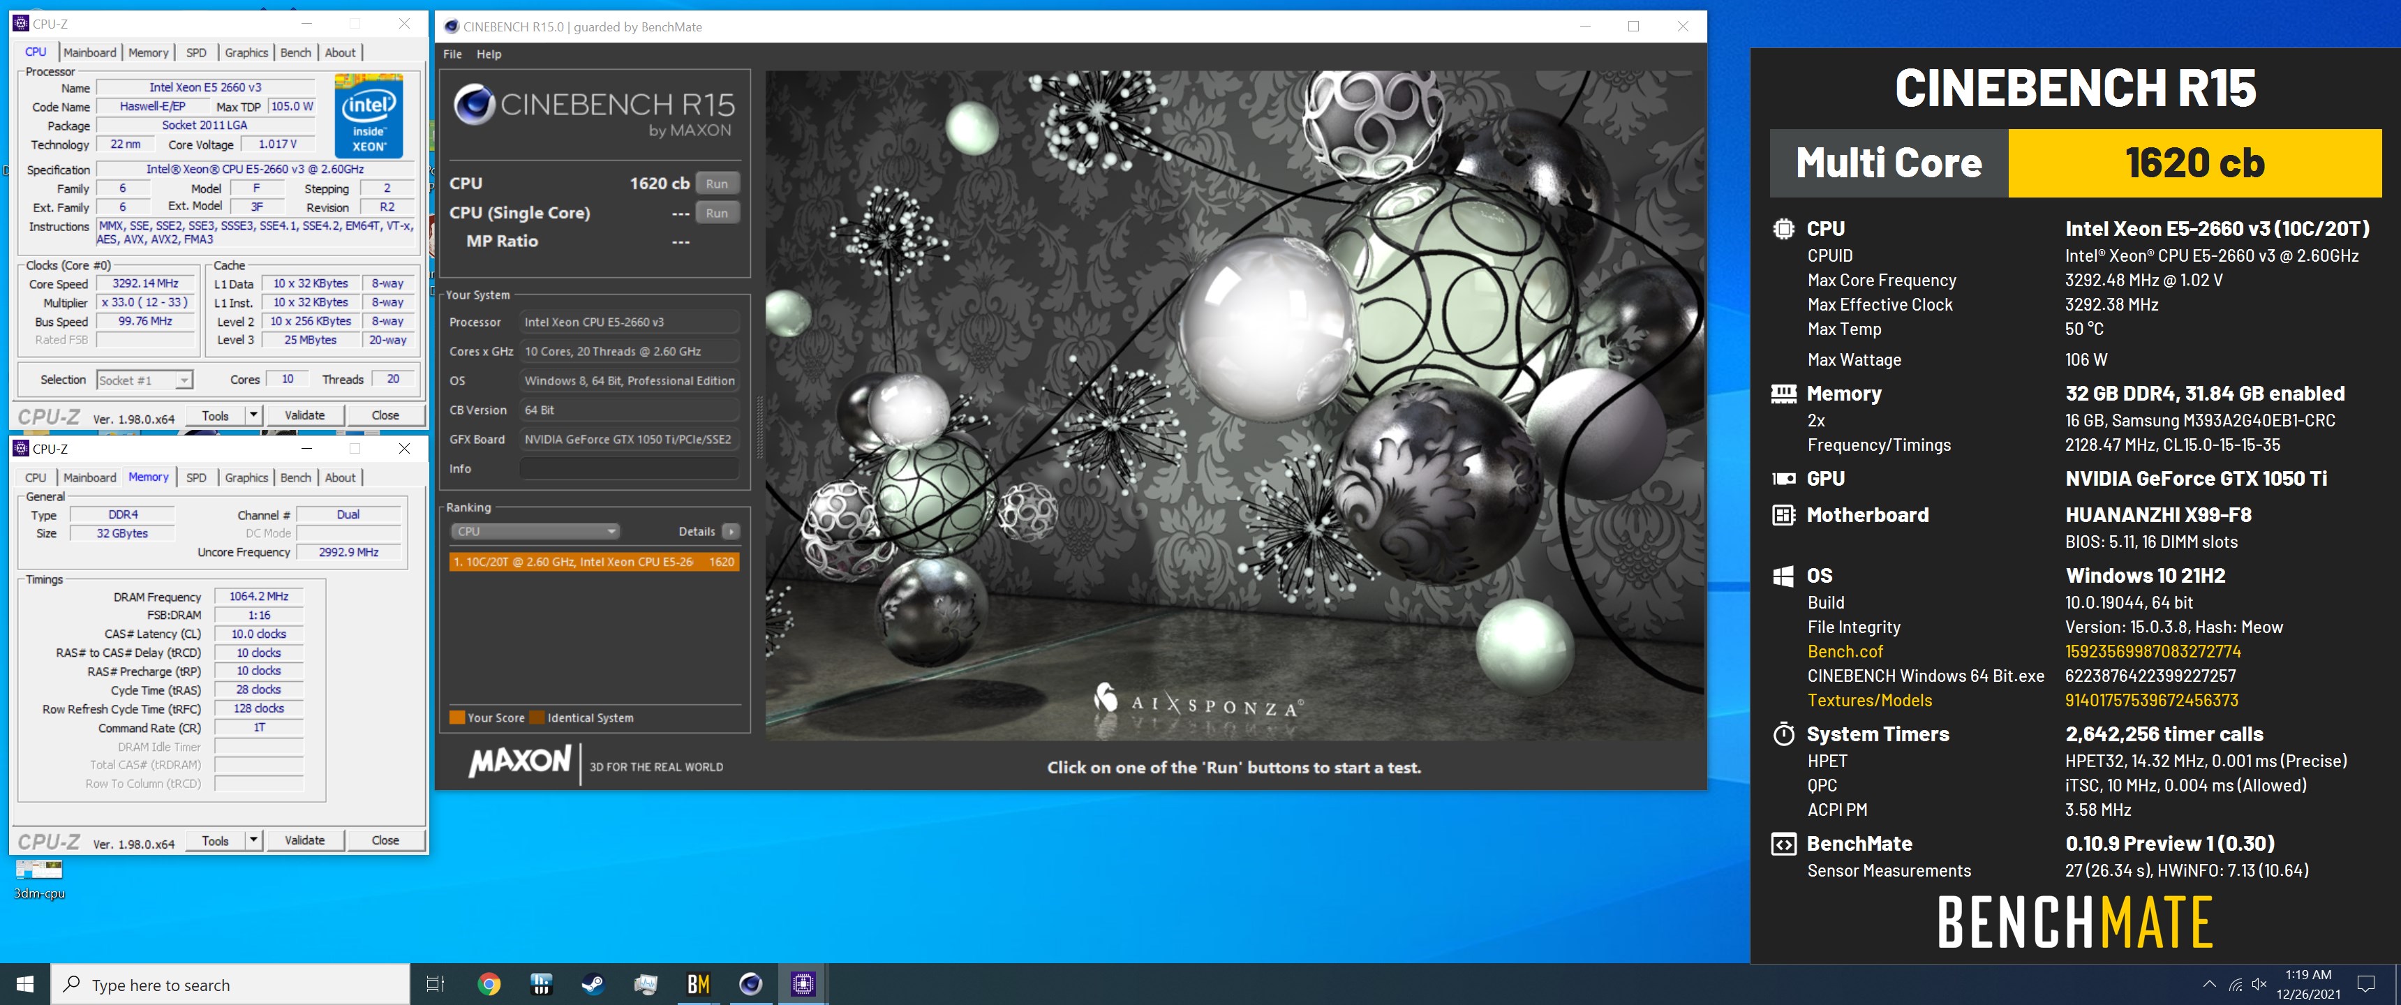Click the Core Speed value 3292.14 MHz

click(145, 283)
